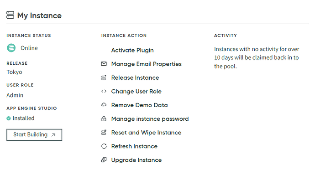Image resolution: width=315 pixels, height=170 pixels.
Task: Click the INSTANCE ACTION heading
Action: (x=124, y=36)
